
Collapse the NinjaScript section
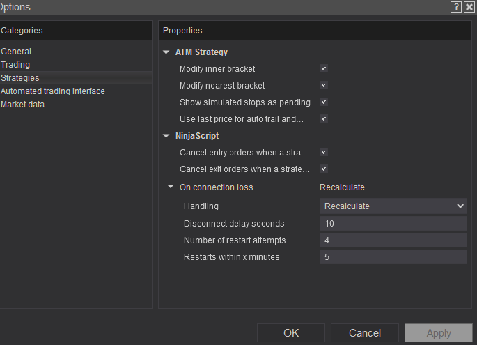[166, 136]
